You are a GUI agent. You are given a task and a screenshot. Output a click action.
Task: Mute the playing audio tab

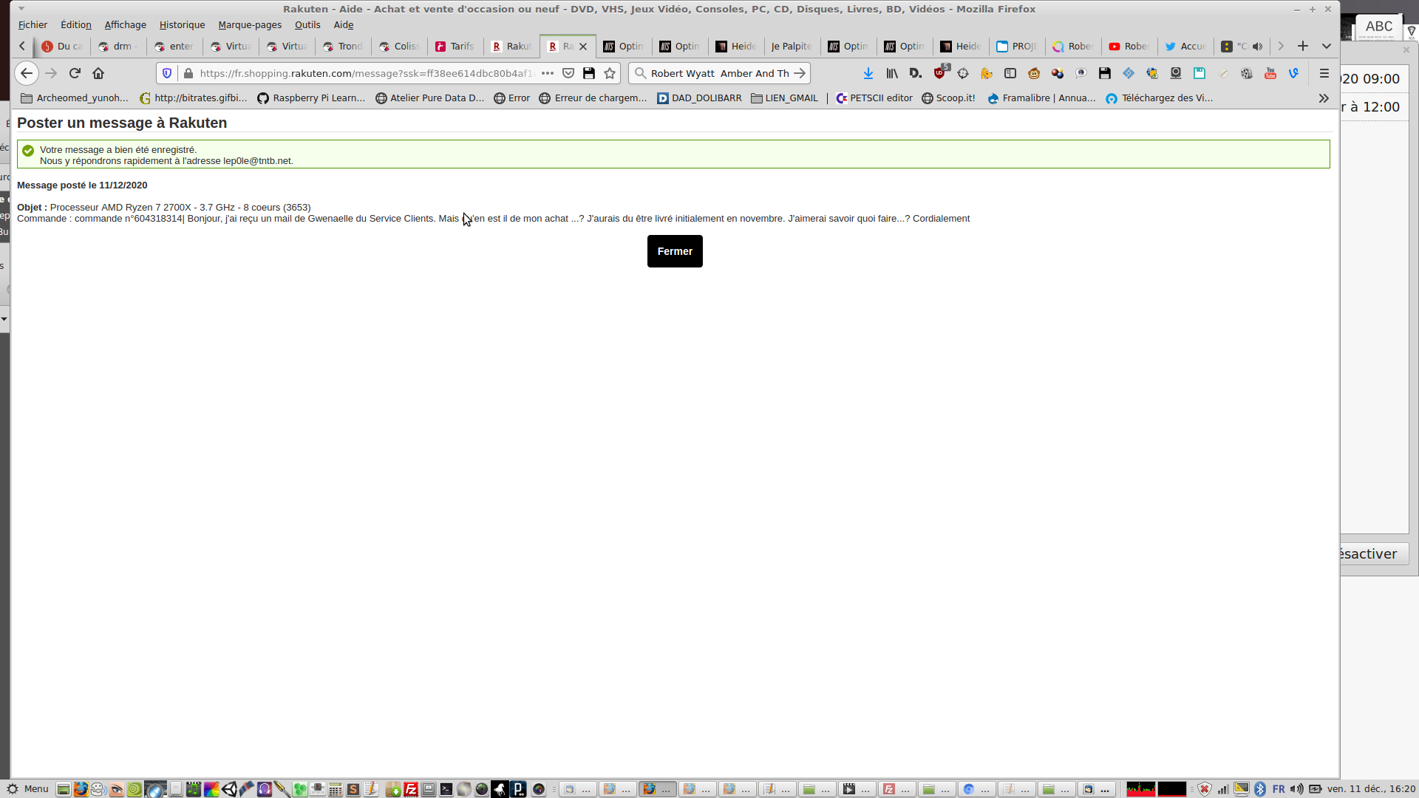point(1257,46)
